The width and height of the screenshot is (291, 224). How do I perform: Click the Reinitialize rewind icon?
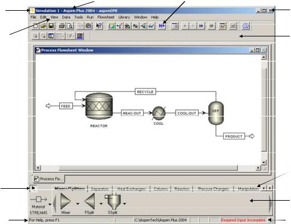(x=201, y=26)
